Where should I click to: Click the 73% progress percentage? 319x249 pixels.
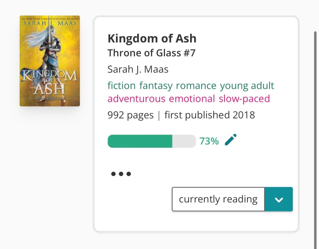click(209, 141)
